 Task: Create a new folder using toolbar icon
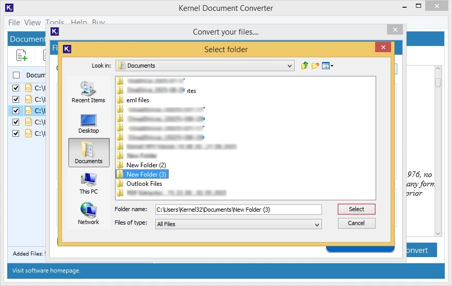[315, 66]
